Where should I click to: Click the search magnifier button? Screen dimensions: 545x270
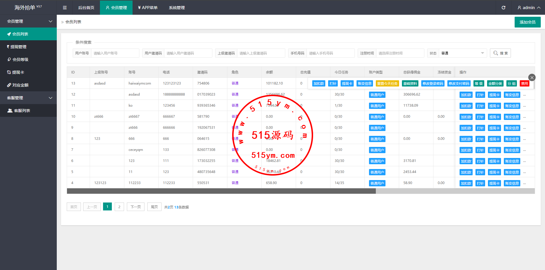tap(500, 53)
